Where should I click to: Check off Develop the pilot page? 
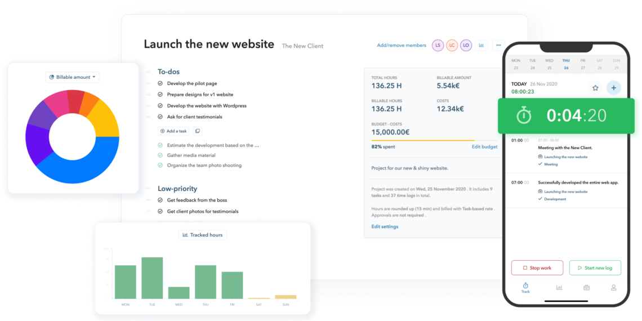coord(160,83)
